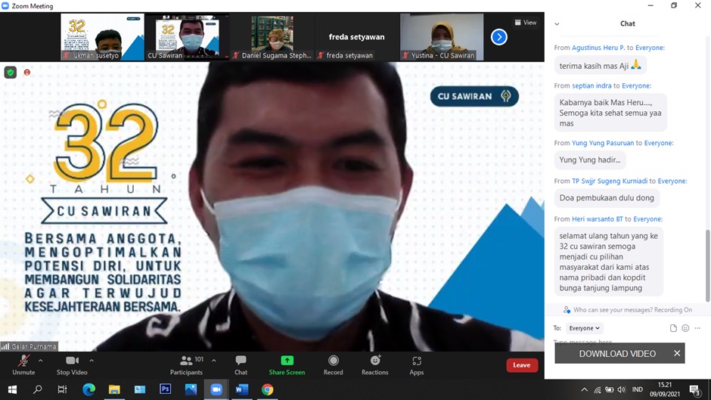This screenshot has width=711, height=400.
Task: Launch Microsoft Edge from taskbar
Action: coord(89,389)
